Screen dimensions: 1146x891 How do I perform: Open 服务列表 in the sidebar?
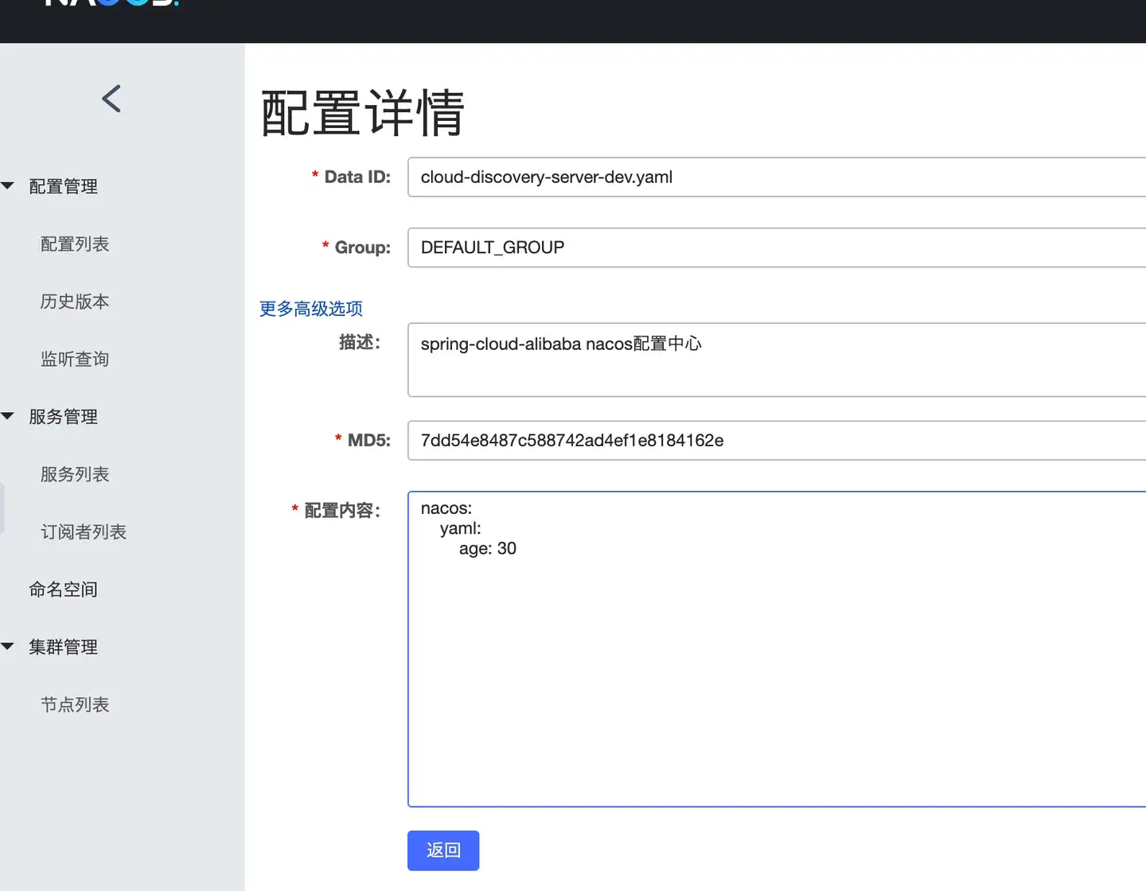coord(75,474)
